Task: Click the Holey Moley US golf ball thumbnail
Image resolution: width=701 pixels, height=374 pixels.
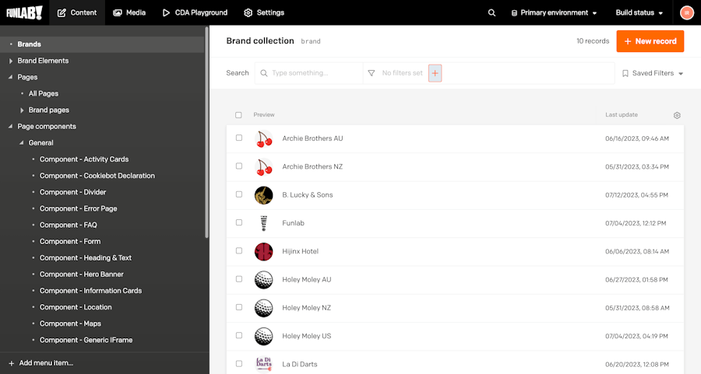Action: (264, 336)
